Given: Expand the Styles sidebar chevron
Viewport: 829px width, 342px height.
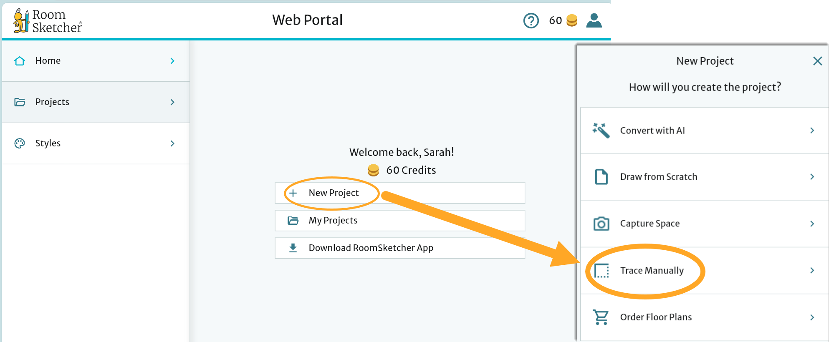Looking at the screenshot, I should [x=172, y=143].
